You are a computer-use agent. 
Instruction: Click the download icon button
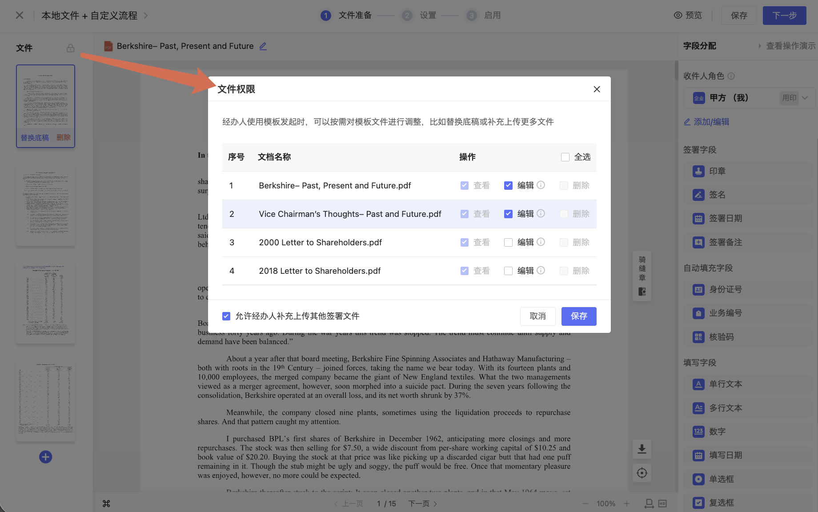[x=642, y=449]
